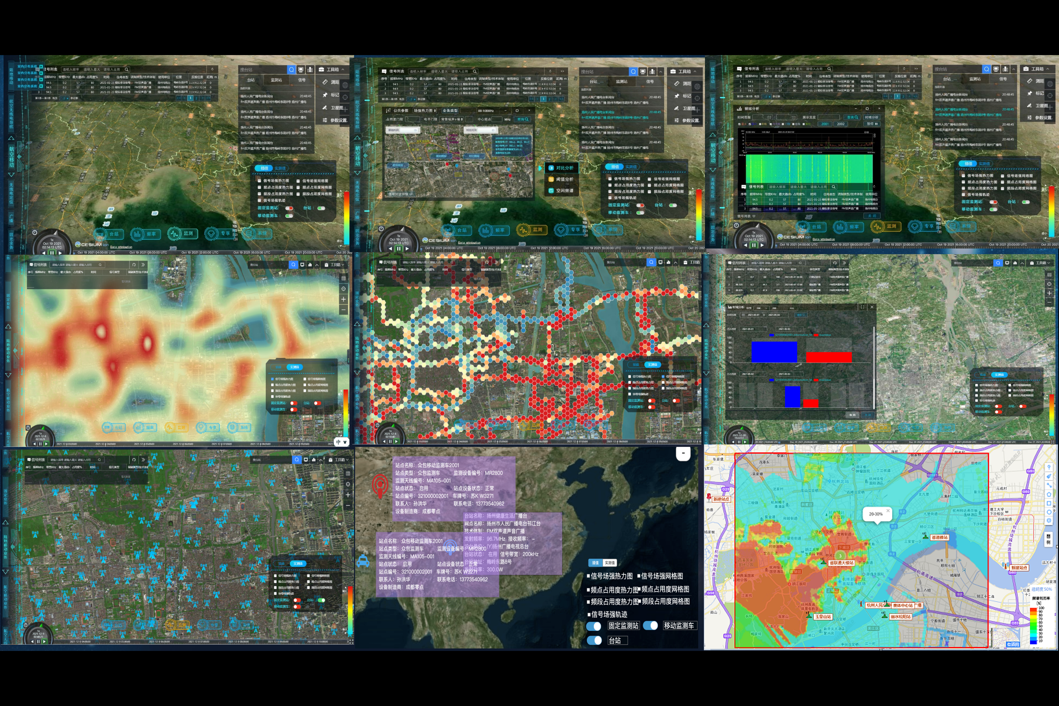Click the double-arrow >> icon in comparison view
This screenshot has width=1059, height=706.
click(x=562, y=71)
